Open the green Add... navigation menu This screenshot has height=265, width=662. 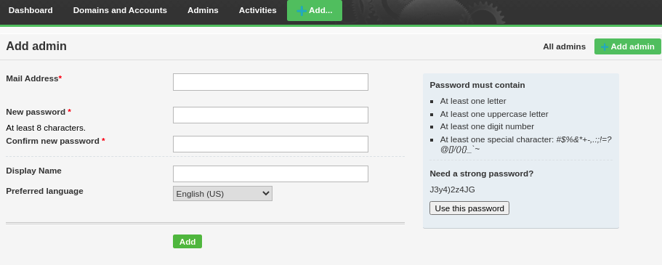pyautogui.click(x=315, y=11)
